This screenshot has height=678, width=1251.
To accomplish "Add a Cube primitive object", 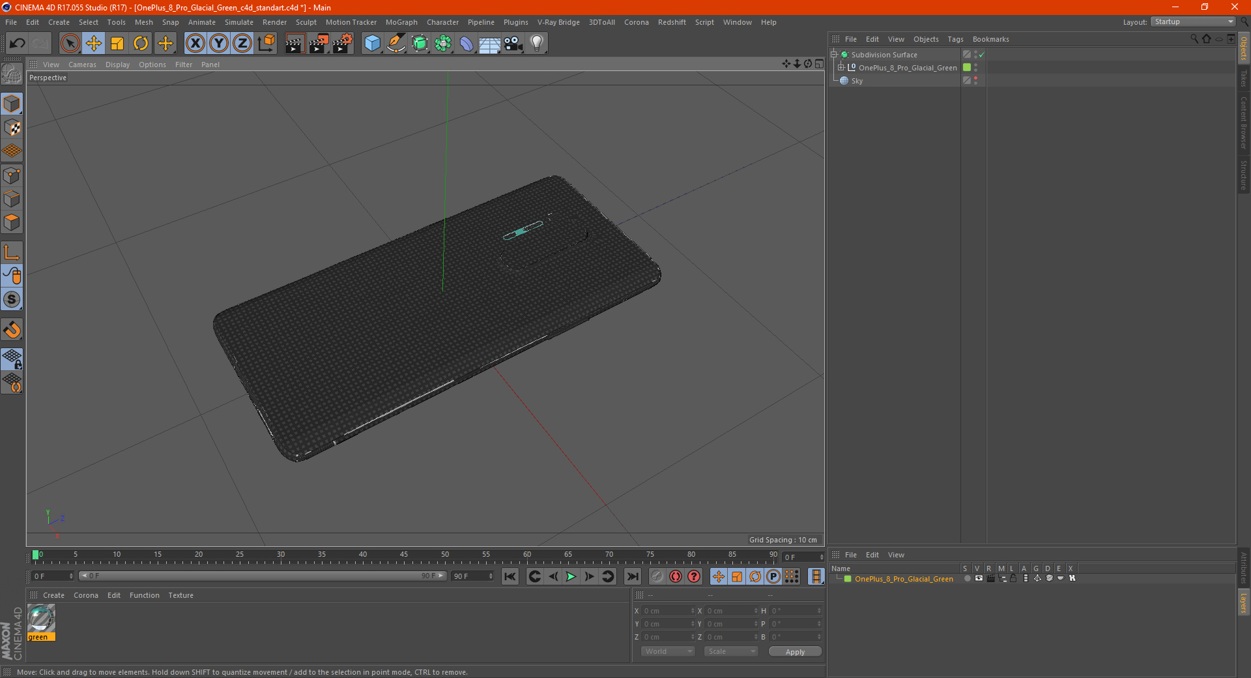I will [x=372, y=44].
